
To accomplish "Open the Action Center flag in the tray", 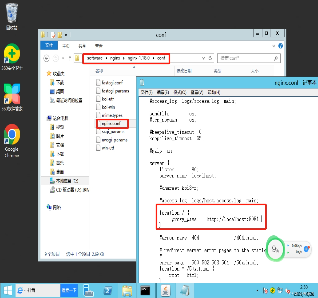I will (x=265, y=290).
